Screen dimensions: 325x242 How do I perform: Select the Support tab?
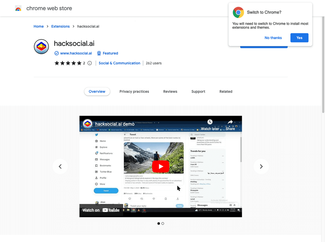(x=198, y=92)
